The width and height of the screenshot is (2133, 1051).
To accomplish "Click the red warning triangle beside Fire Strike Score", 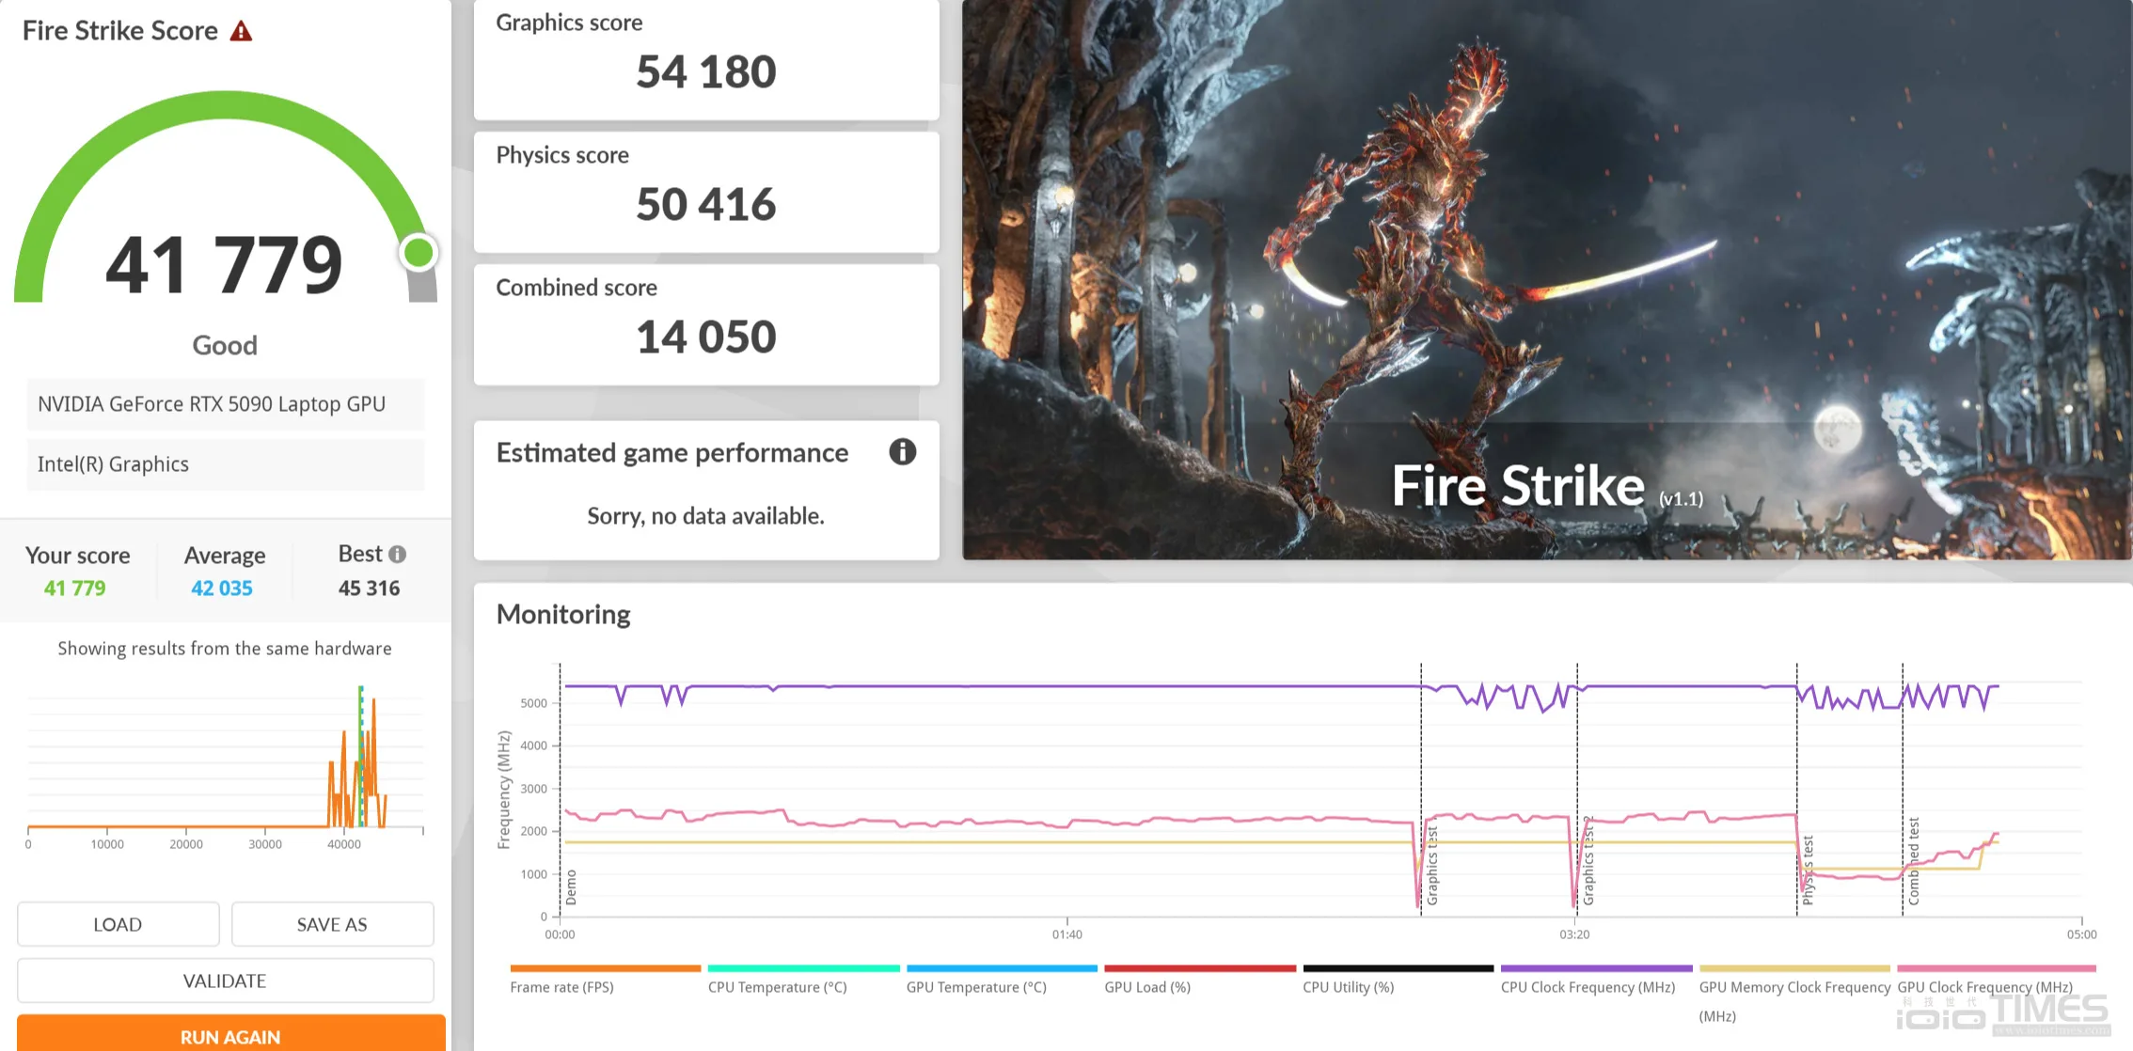I will coord(242,31).
